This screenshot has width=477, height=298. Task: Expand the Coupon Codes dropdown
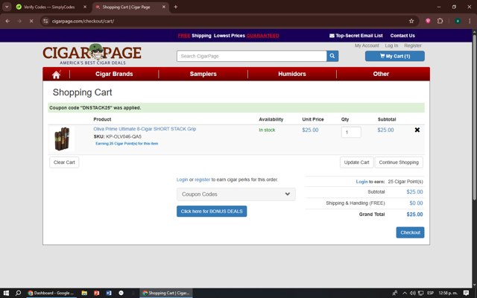(236, 194)
